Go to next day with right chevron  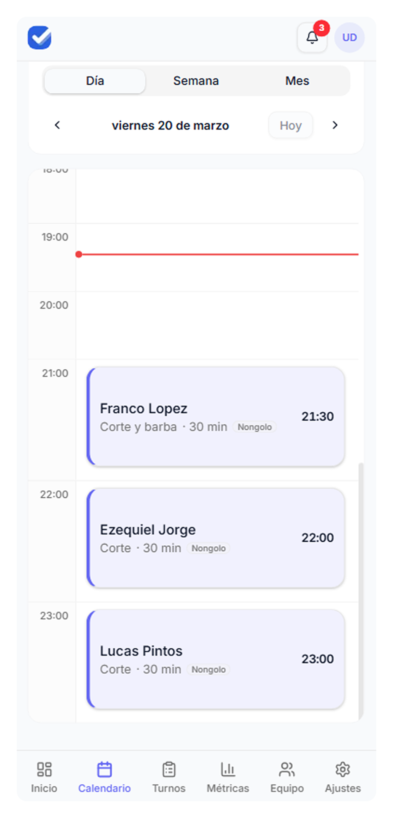click(x=335, y=125)
